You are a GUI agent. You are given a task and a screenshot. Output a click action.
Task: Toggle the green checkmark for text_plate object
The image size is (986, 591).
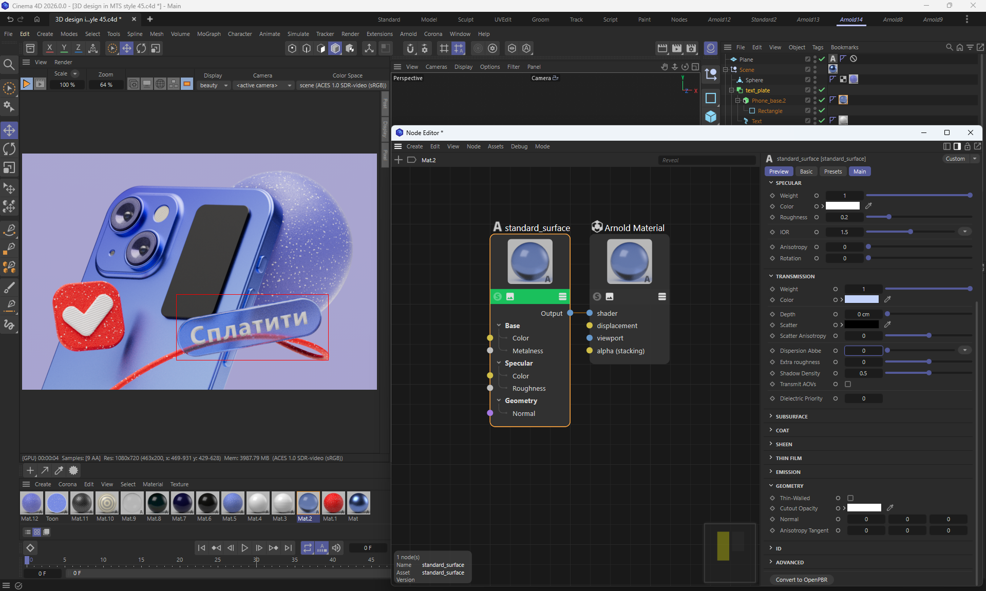click(822, 90)
